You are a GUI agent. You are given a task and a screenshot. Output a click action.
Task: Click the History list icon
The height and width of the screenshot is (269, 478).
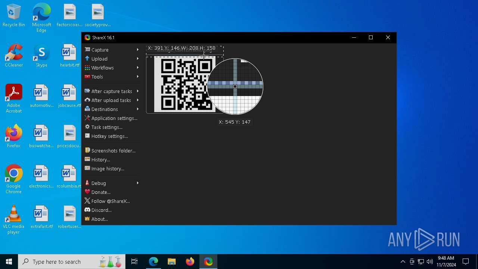[87, 159]
